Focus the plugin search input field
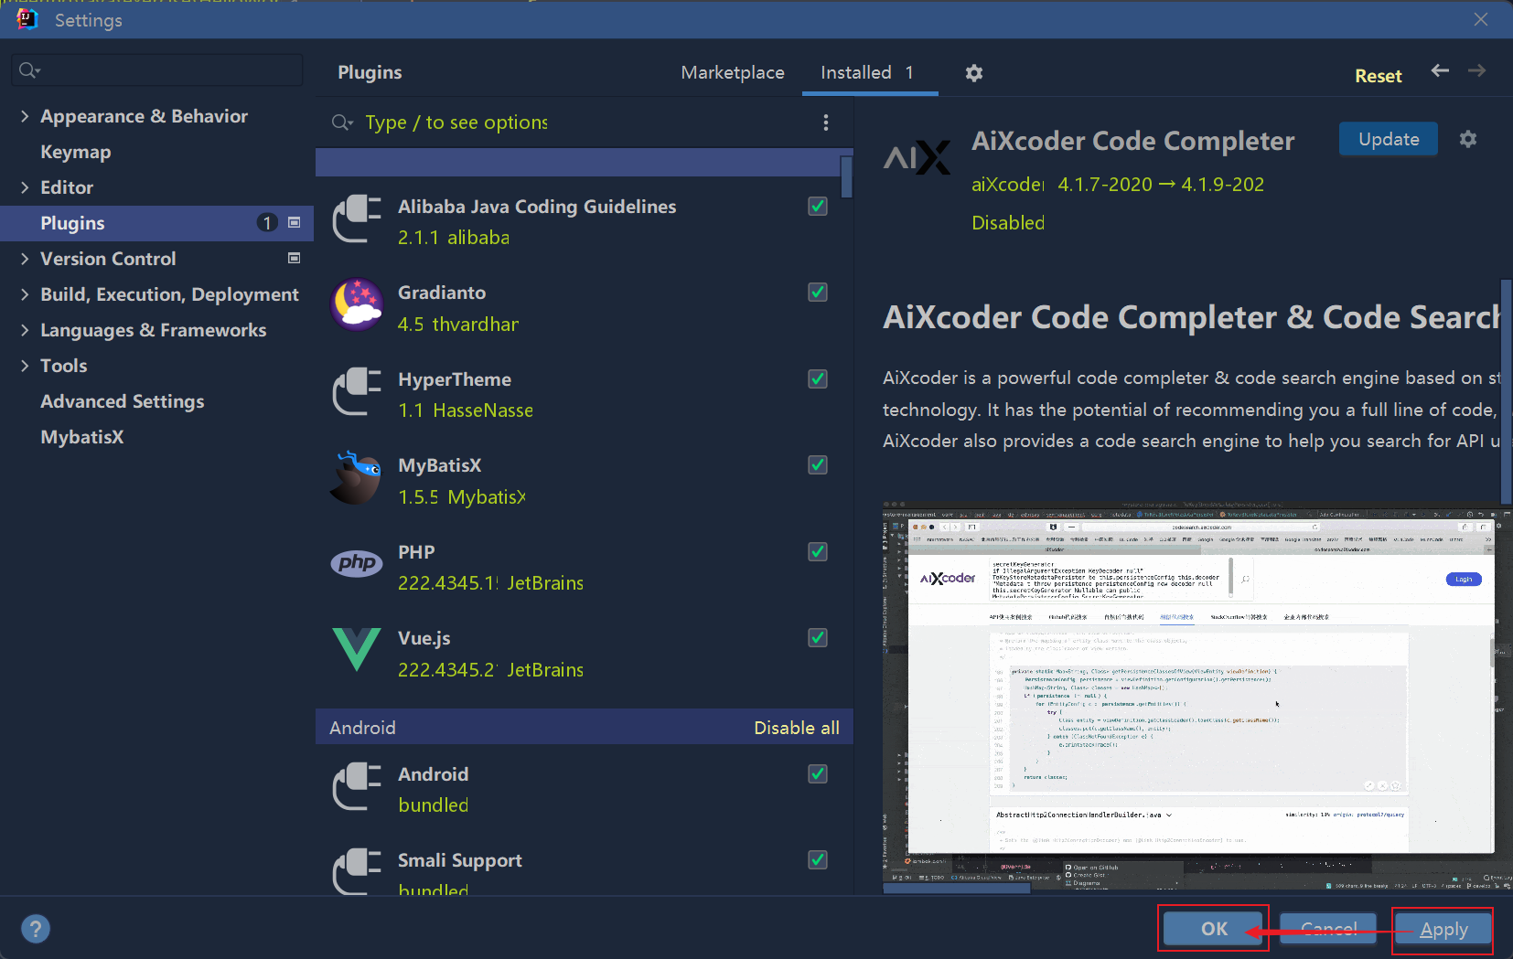 tap(585, 123)
